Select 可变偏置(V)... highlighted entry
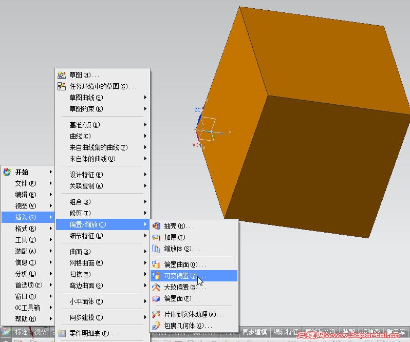Screen dimensions: 410x342 pyautogui.click(x=194, y=276)
